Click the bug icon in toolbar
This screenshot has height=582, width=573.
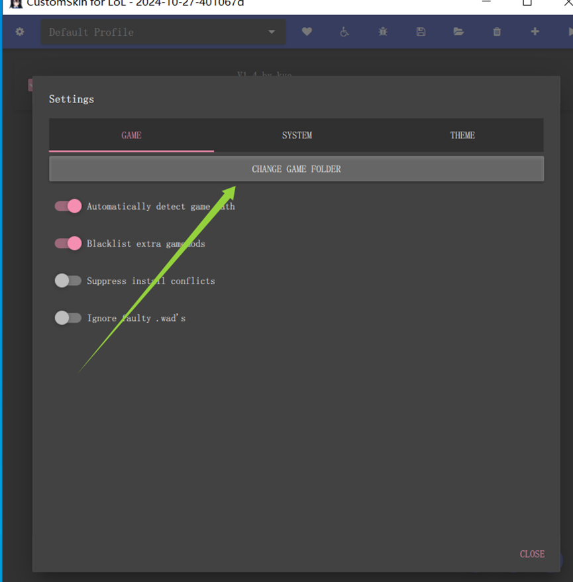tap(383, 32)
